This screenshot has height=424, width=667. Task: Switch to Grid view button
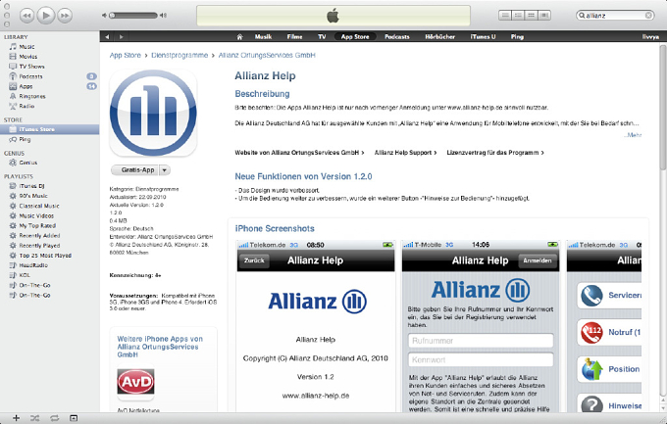point(531,16)
